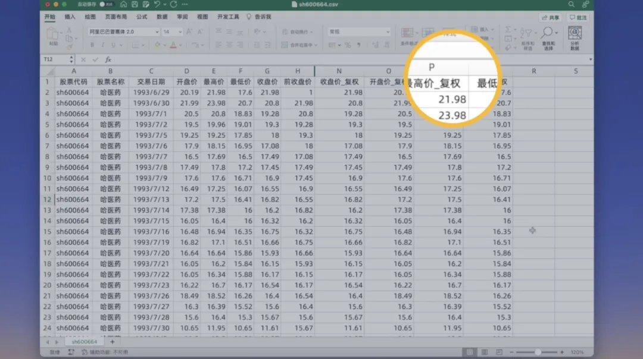
Task: Click the top vertical align icon
Action: coord(219,32)
